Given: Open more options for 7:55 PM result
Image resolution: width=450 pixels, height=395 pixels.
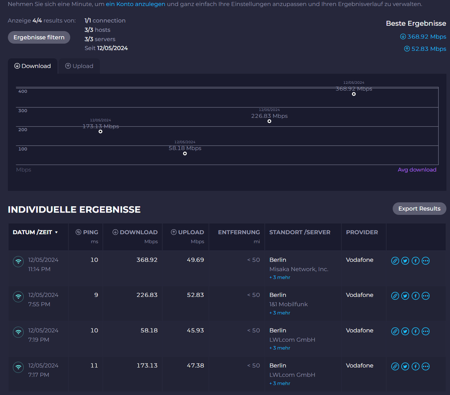Looking at the screenshot, I should point(426,296).
